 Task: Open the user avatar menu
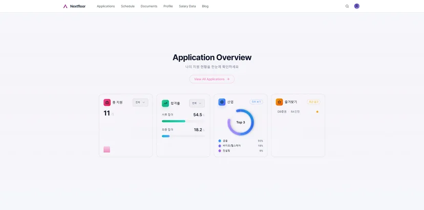(x=357, y=6)
